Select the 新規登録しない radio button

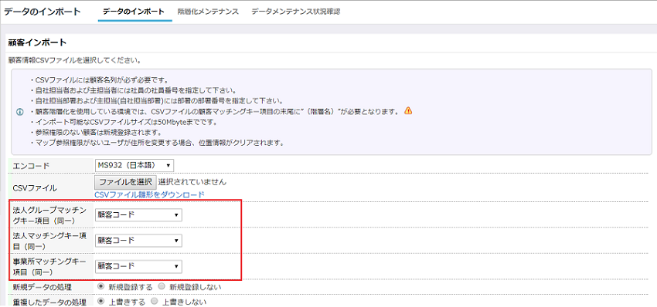click(162, 287)
